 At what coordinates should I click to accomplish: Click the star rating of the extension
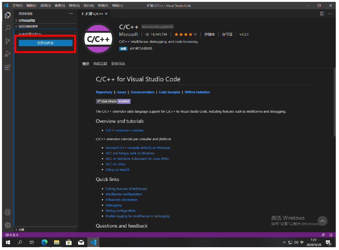[186, 34]
